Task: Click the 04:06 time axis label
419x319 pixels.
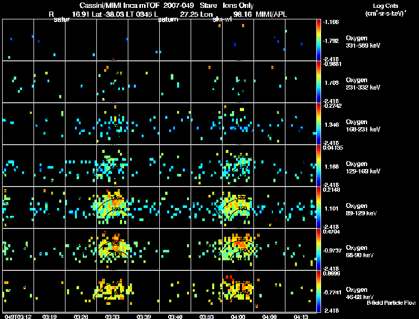Action: [x=269, y=316]
